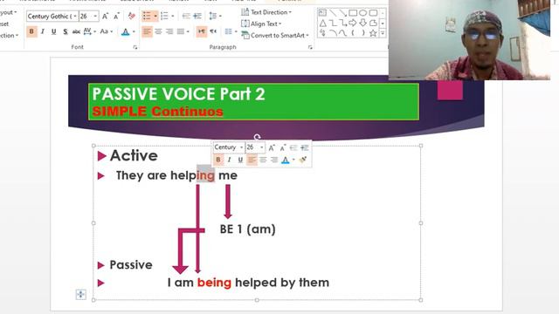
Task: Open the ribbon Font Color dropdown arrow
Action: (x=134, y=31)
